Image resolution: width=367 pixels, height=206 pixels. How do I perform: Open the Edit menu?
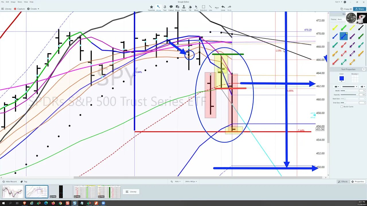pyautogui.click(x=7, y=2)
